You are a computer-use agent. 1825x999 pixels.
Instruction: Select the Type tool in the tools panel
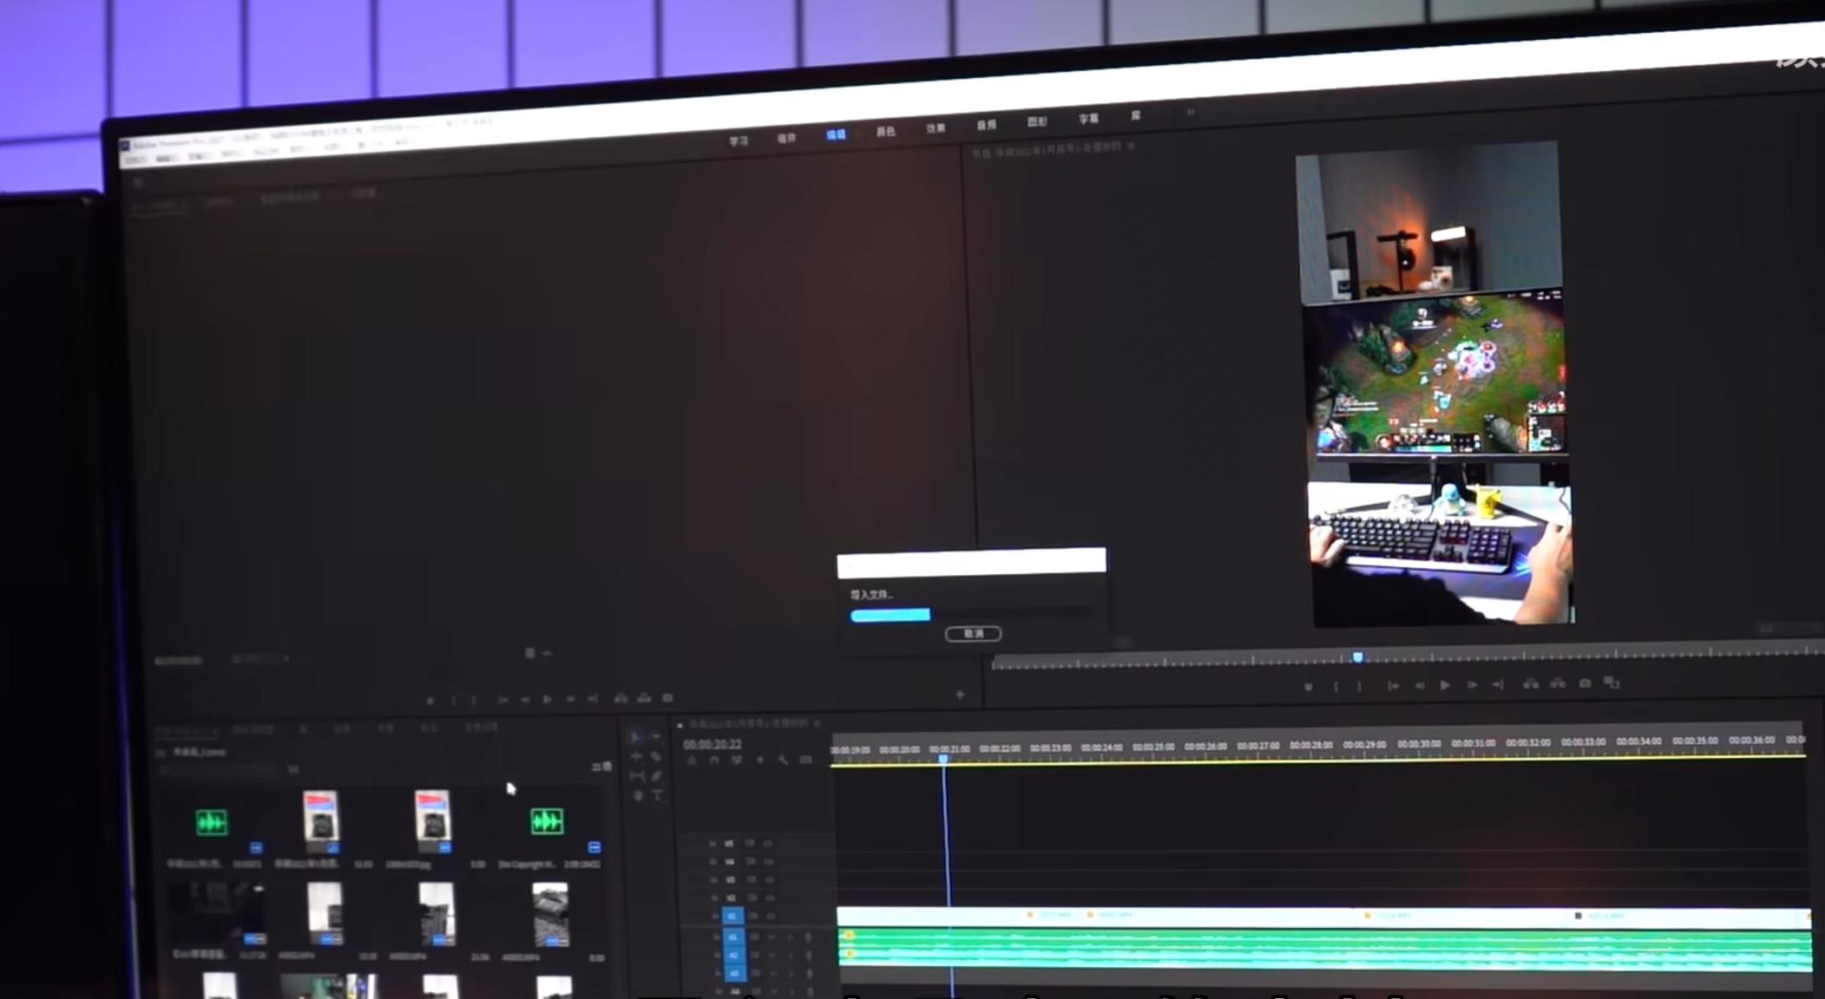coord(657,795)
